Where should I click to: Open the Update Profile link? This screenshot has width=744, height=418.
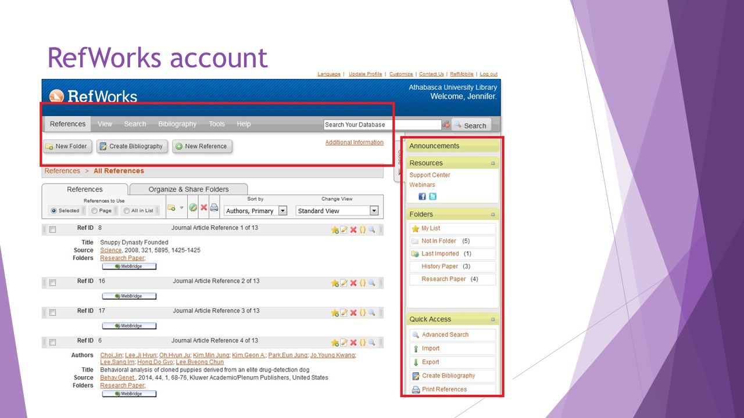click(x=366, y=74)
